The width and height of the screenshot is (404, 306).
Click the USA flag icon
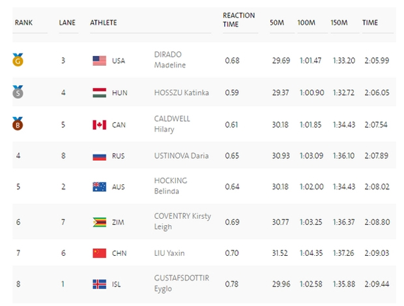tap(99, 61)
